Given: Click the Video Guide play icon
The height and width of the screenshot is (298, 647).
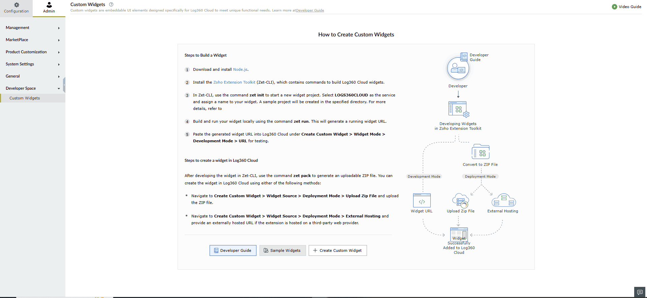Looking at the screenshot, I should pos(614,7).
